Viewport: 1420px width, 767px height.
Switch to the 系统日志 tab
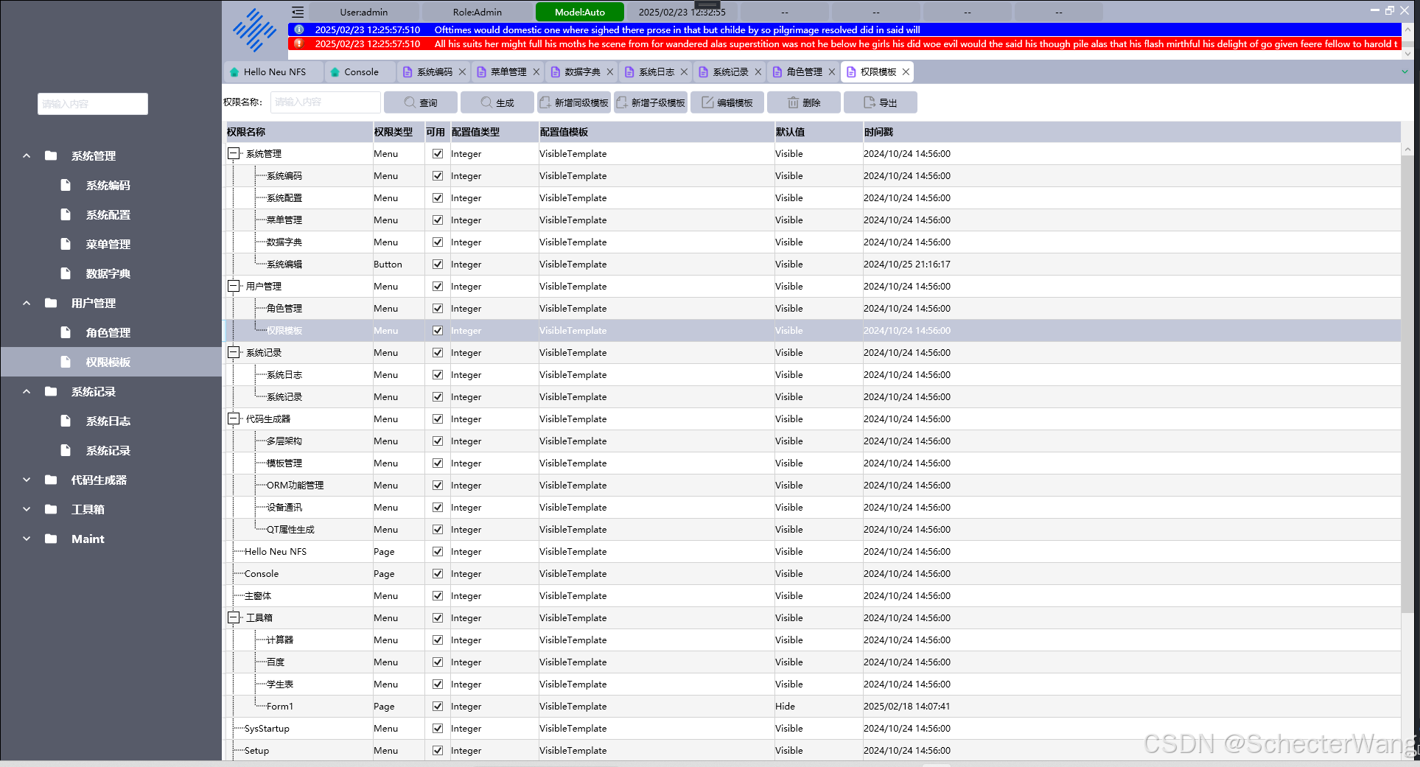coord(656,71)
